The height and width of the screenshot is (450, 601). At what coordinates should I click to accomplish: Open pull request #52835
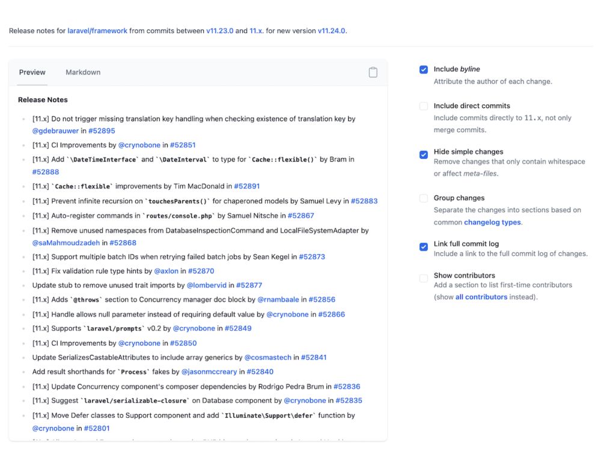click(349, 400)
